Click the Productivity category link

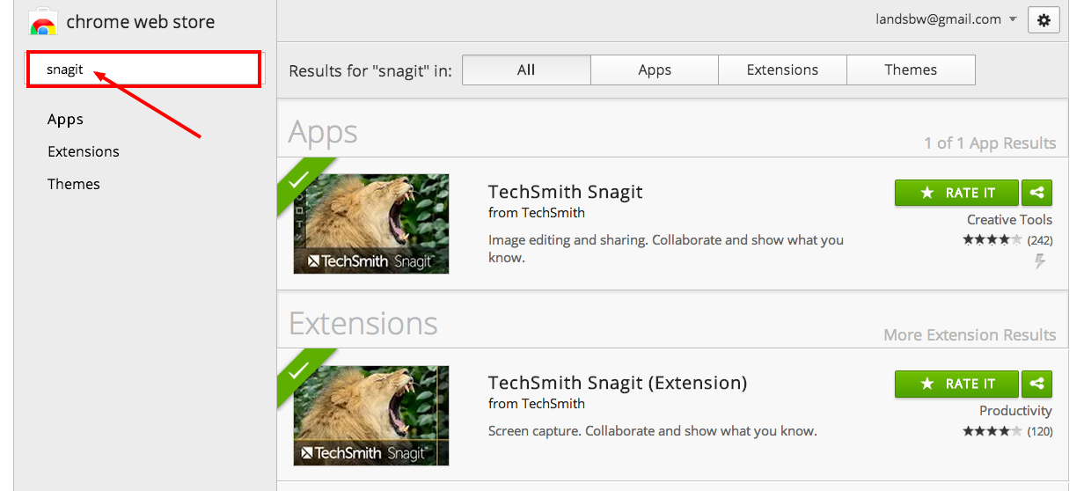(1015, 411)
